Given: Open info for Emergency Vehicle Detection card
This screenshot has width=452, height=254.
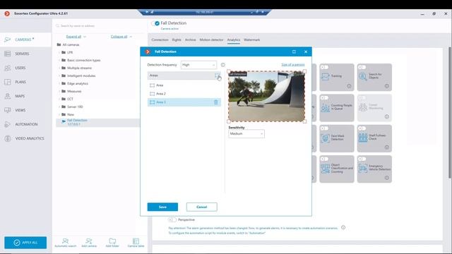Looking at the screenshot, I should click(x=387, y=178).
